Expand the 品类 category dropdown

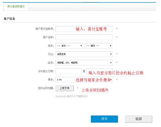pyautogui.click(x=84, y=63)
